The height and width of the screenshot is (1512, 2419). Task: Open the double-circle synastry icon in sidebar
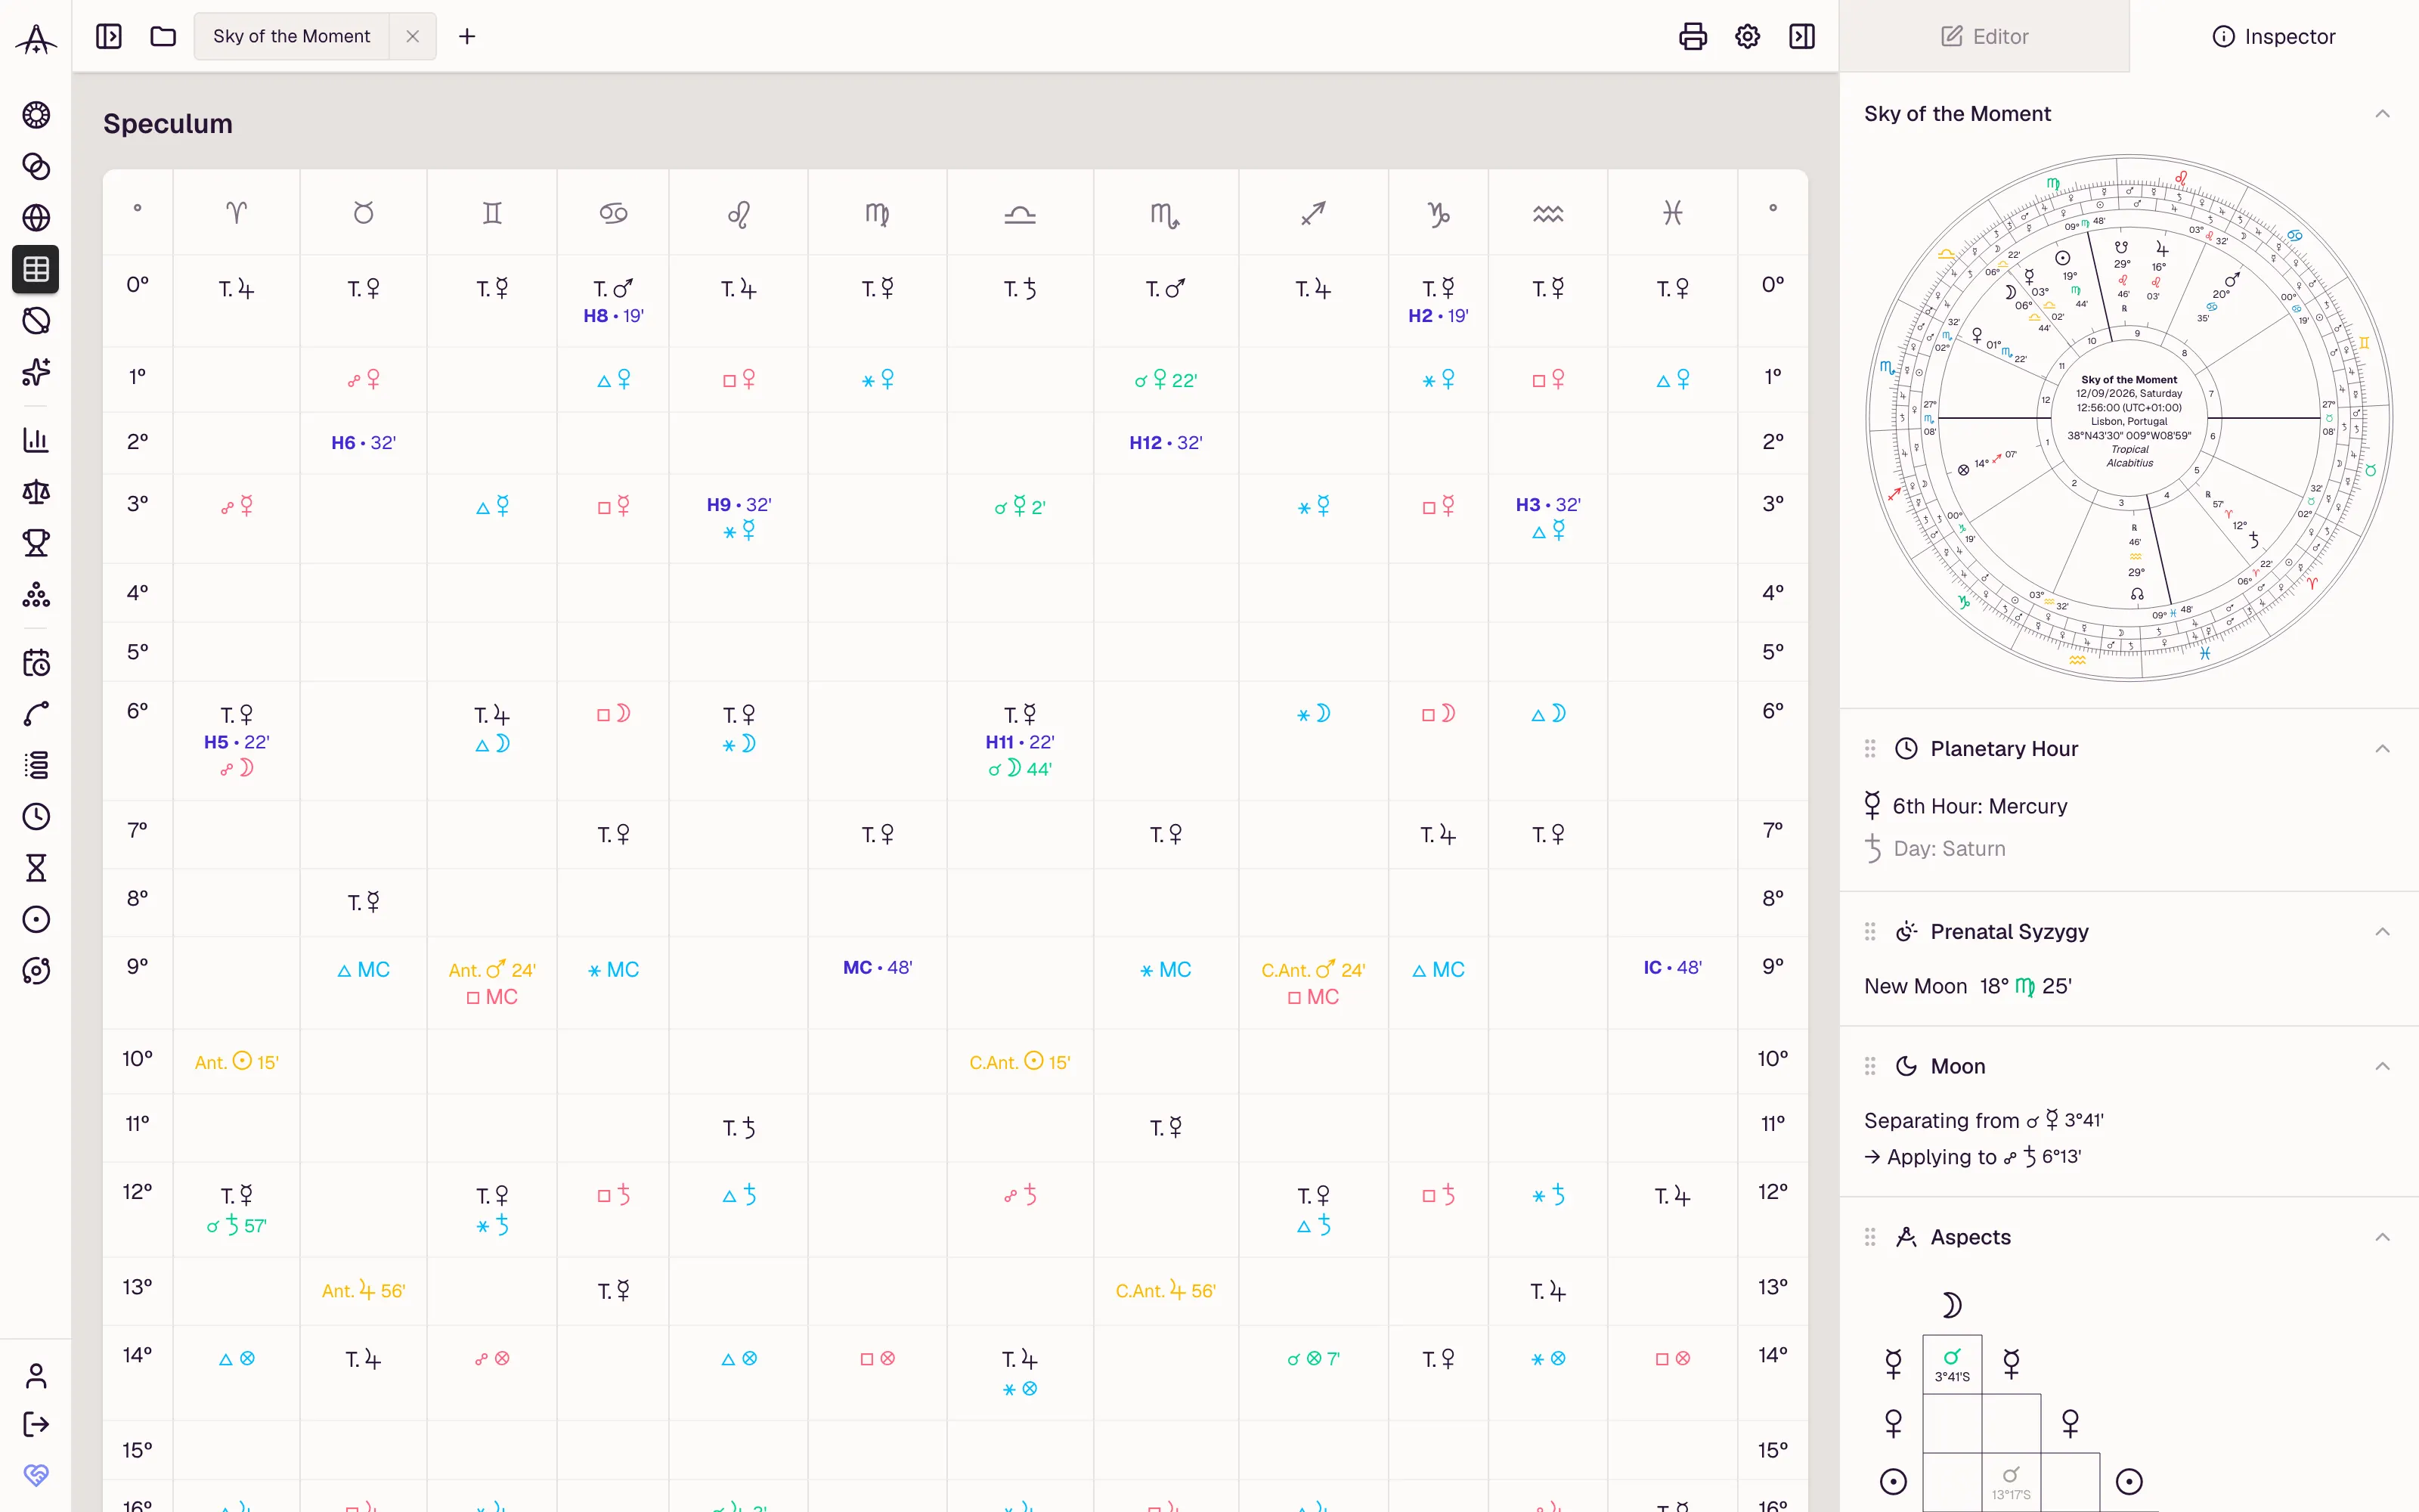36,166
